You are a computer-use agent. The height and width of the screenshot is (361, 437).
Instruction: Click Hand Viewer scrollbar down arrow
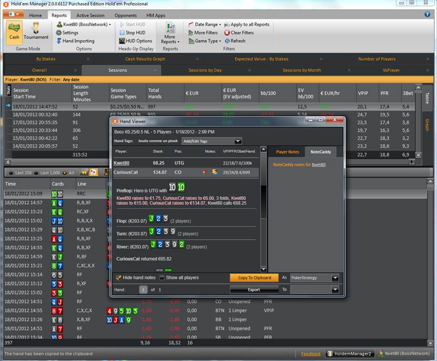click(x=264, y=269)
